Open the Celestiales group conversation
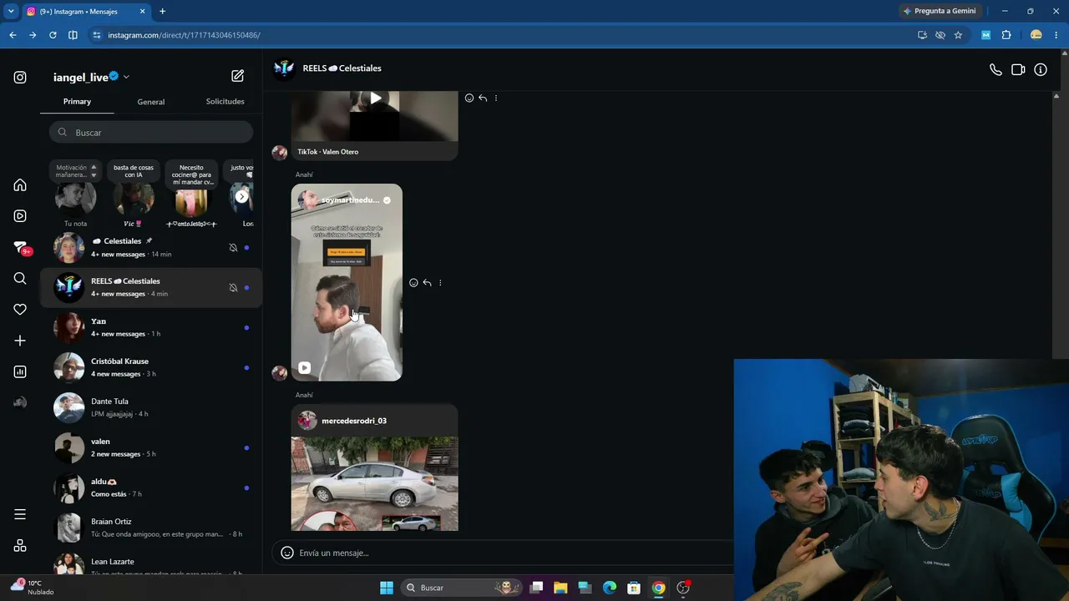 [151, 248]
